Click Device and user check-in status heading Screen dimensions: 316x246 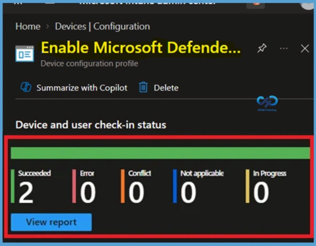(x=91, y=125)
